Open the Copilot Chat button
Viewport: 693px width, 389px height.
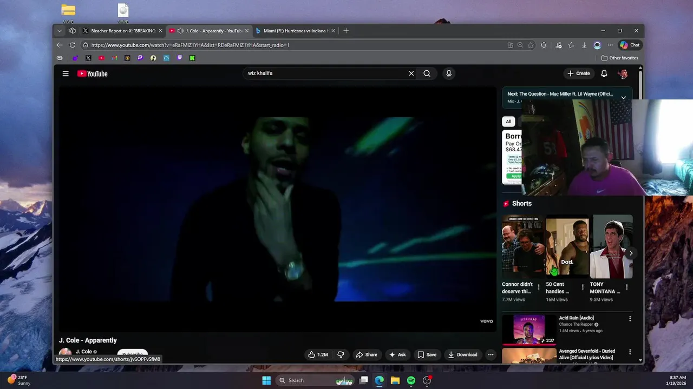click(x=630, y=45)
